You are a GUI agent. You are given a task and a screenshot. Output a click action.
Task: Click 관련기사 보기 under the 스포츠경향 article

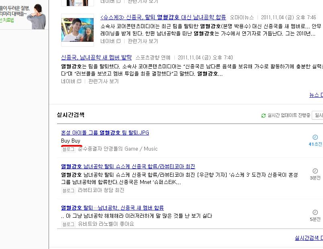(103, 82)
